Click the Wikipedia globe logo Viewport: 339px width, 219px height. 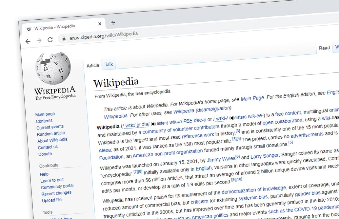pyautogui.click(x=53, y=68)
